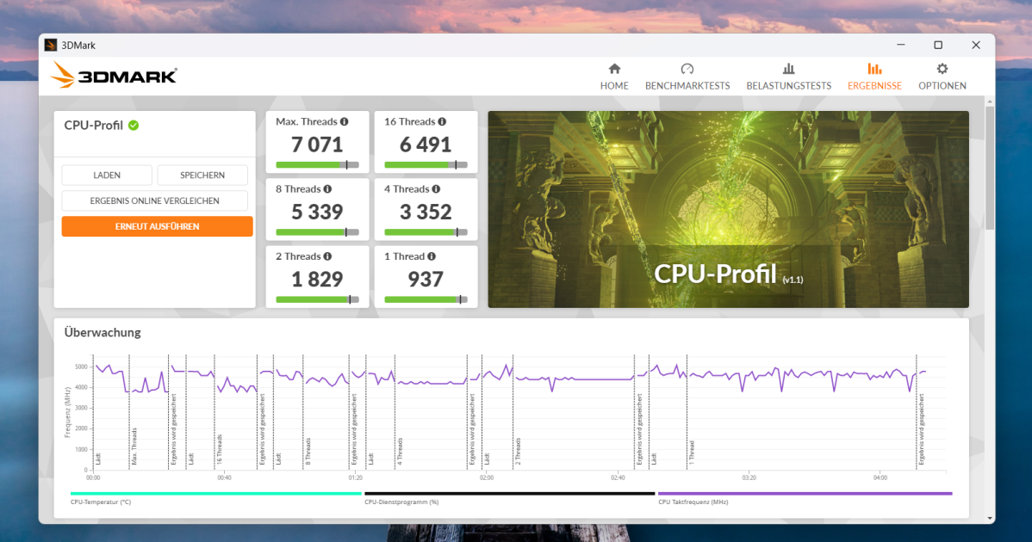Click the vertical scrollbar thumb
Image resolution: width=1032 pixels, height=542 pixels.
coord(990,168)
